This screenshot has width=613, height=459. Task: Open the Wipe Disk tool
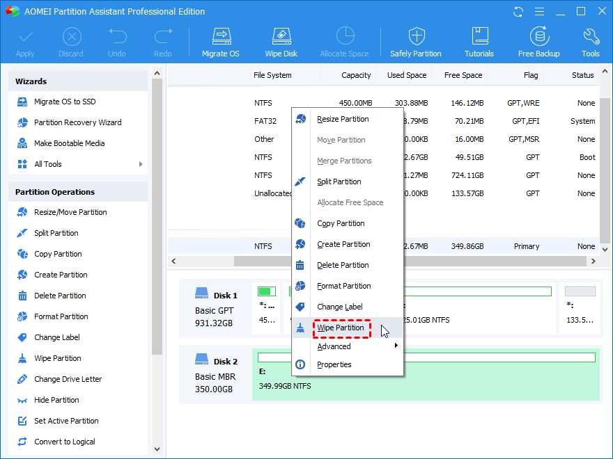point(281,42)
